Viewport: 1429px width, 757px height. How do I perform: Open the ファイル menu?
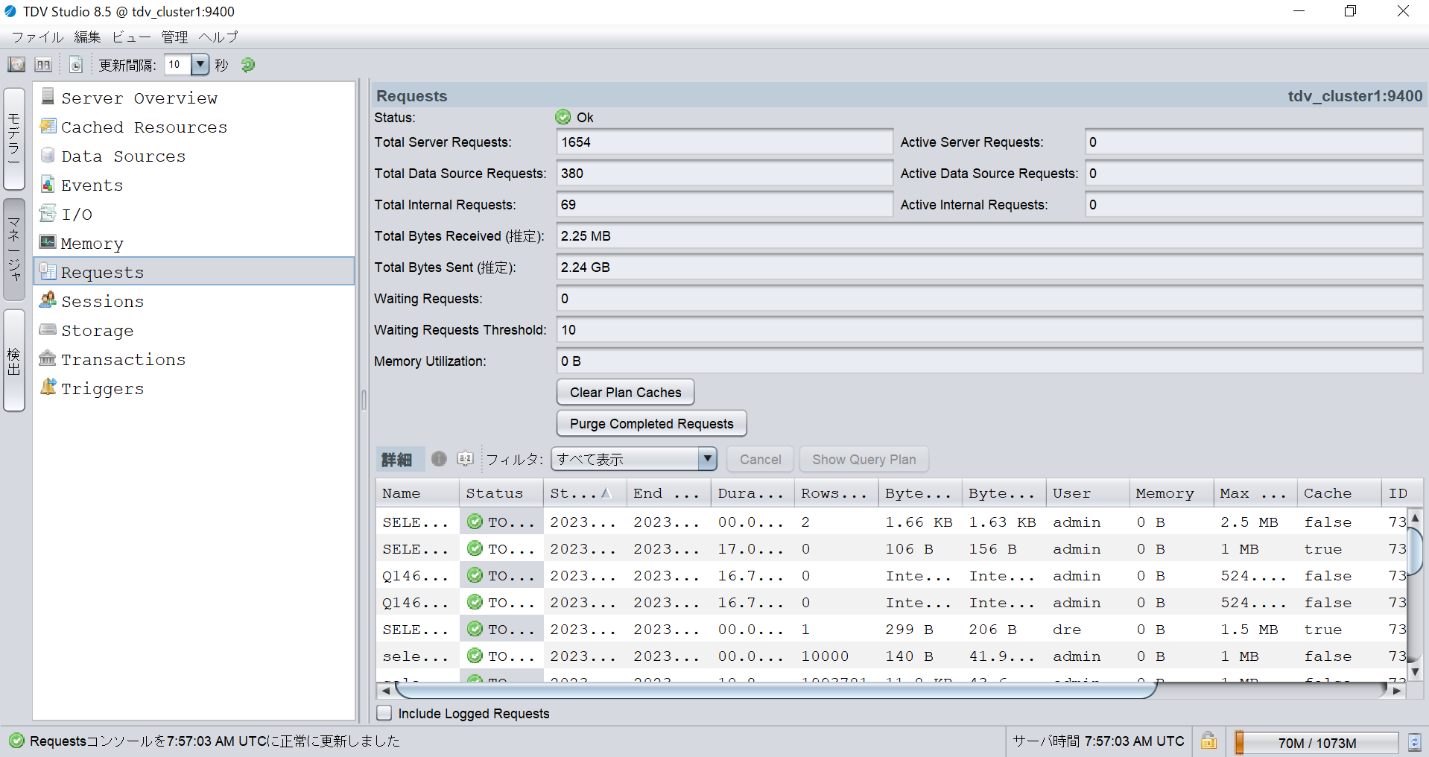37,37
